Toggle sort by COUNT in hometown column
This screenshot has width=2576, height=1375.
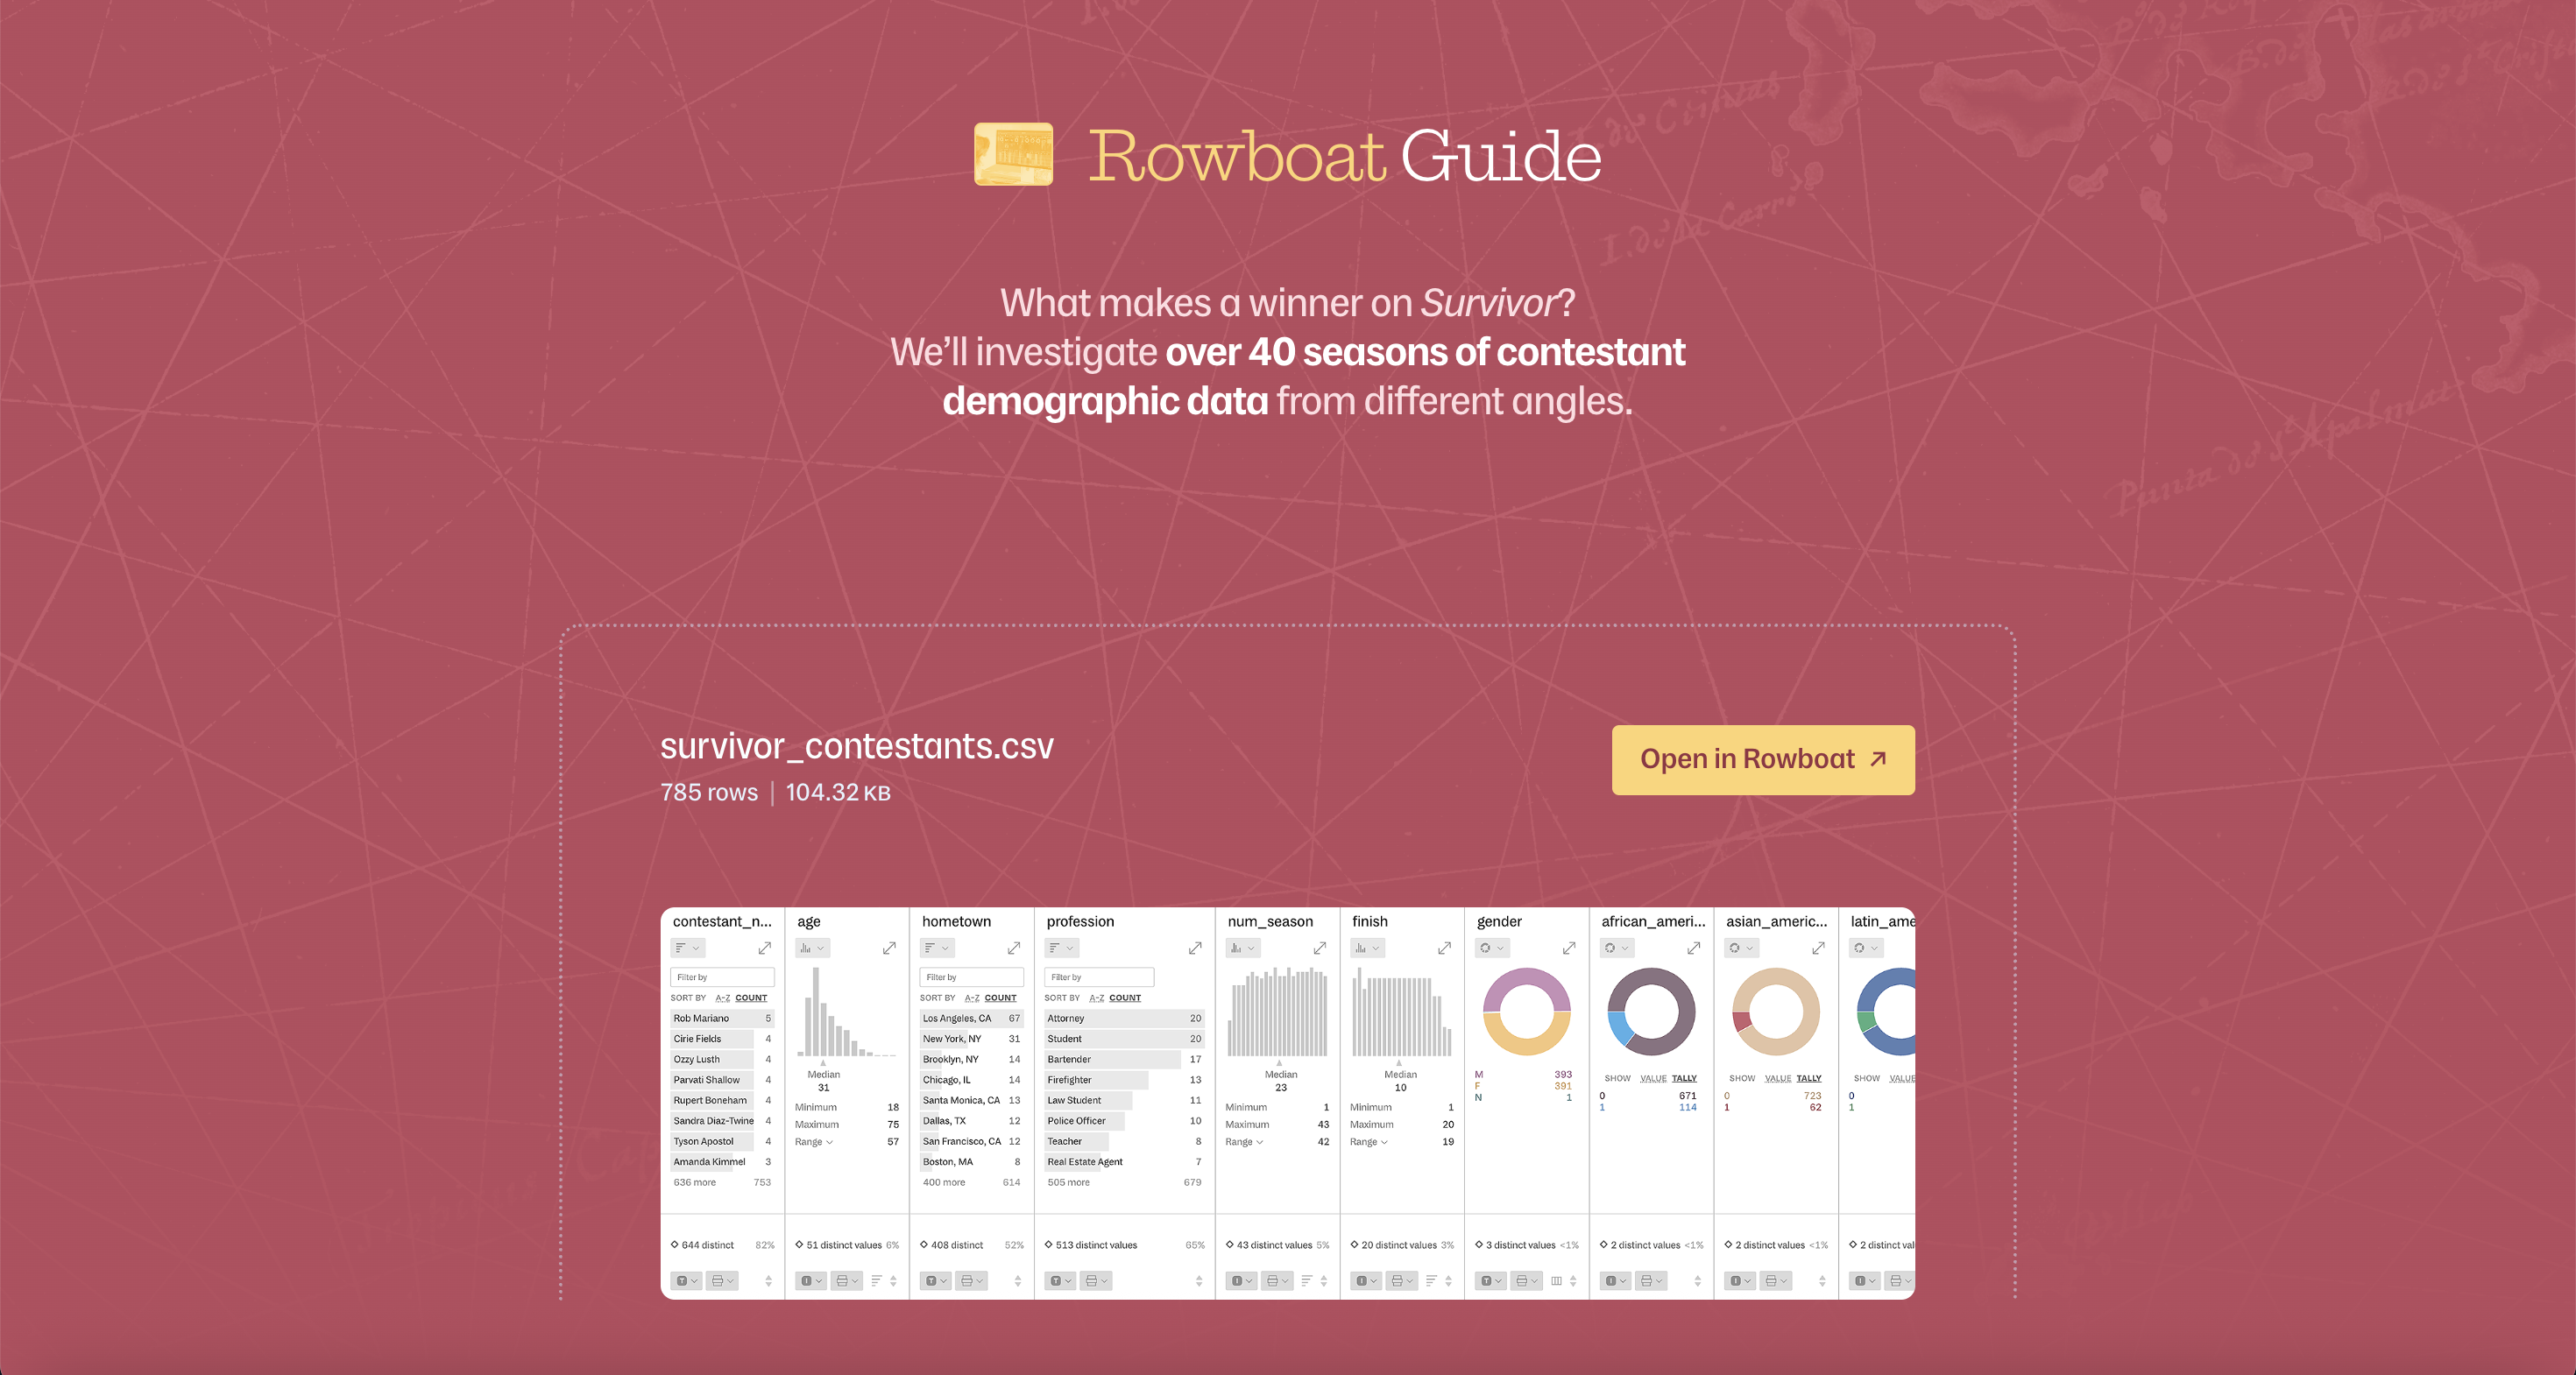pos(1000,998)
